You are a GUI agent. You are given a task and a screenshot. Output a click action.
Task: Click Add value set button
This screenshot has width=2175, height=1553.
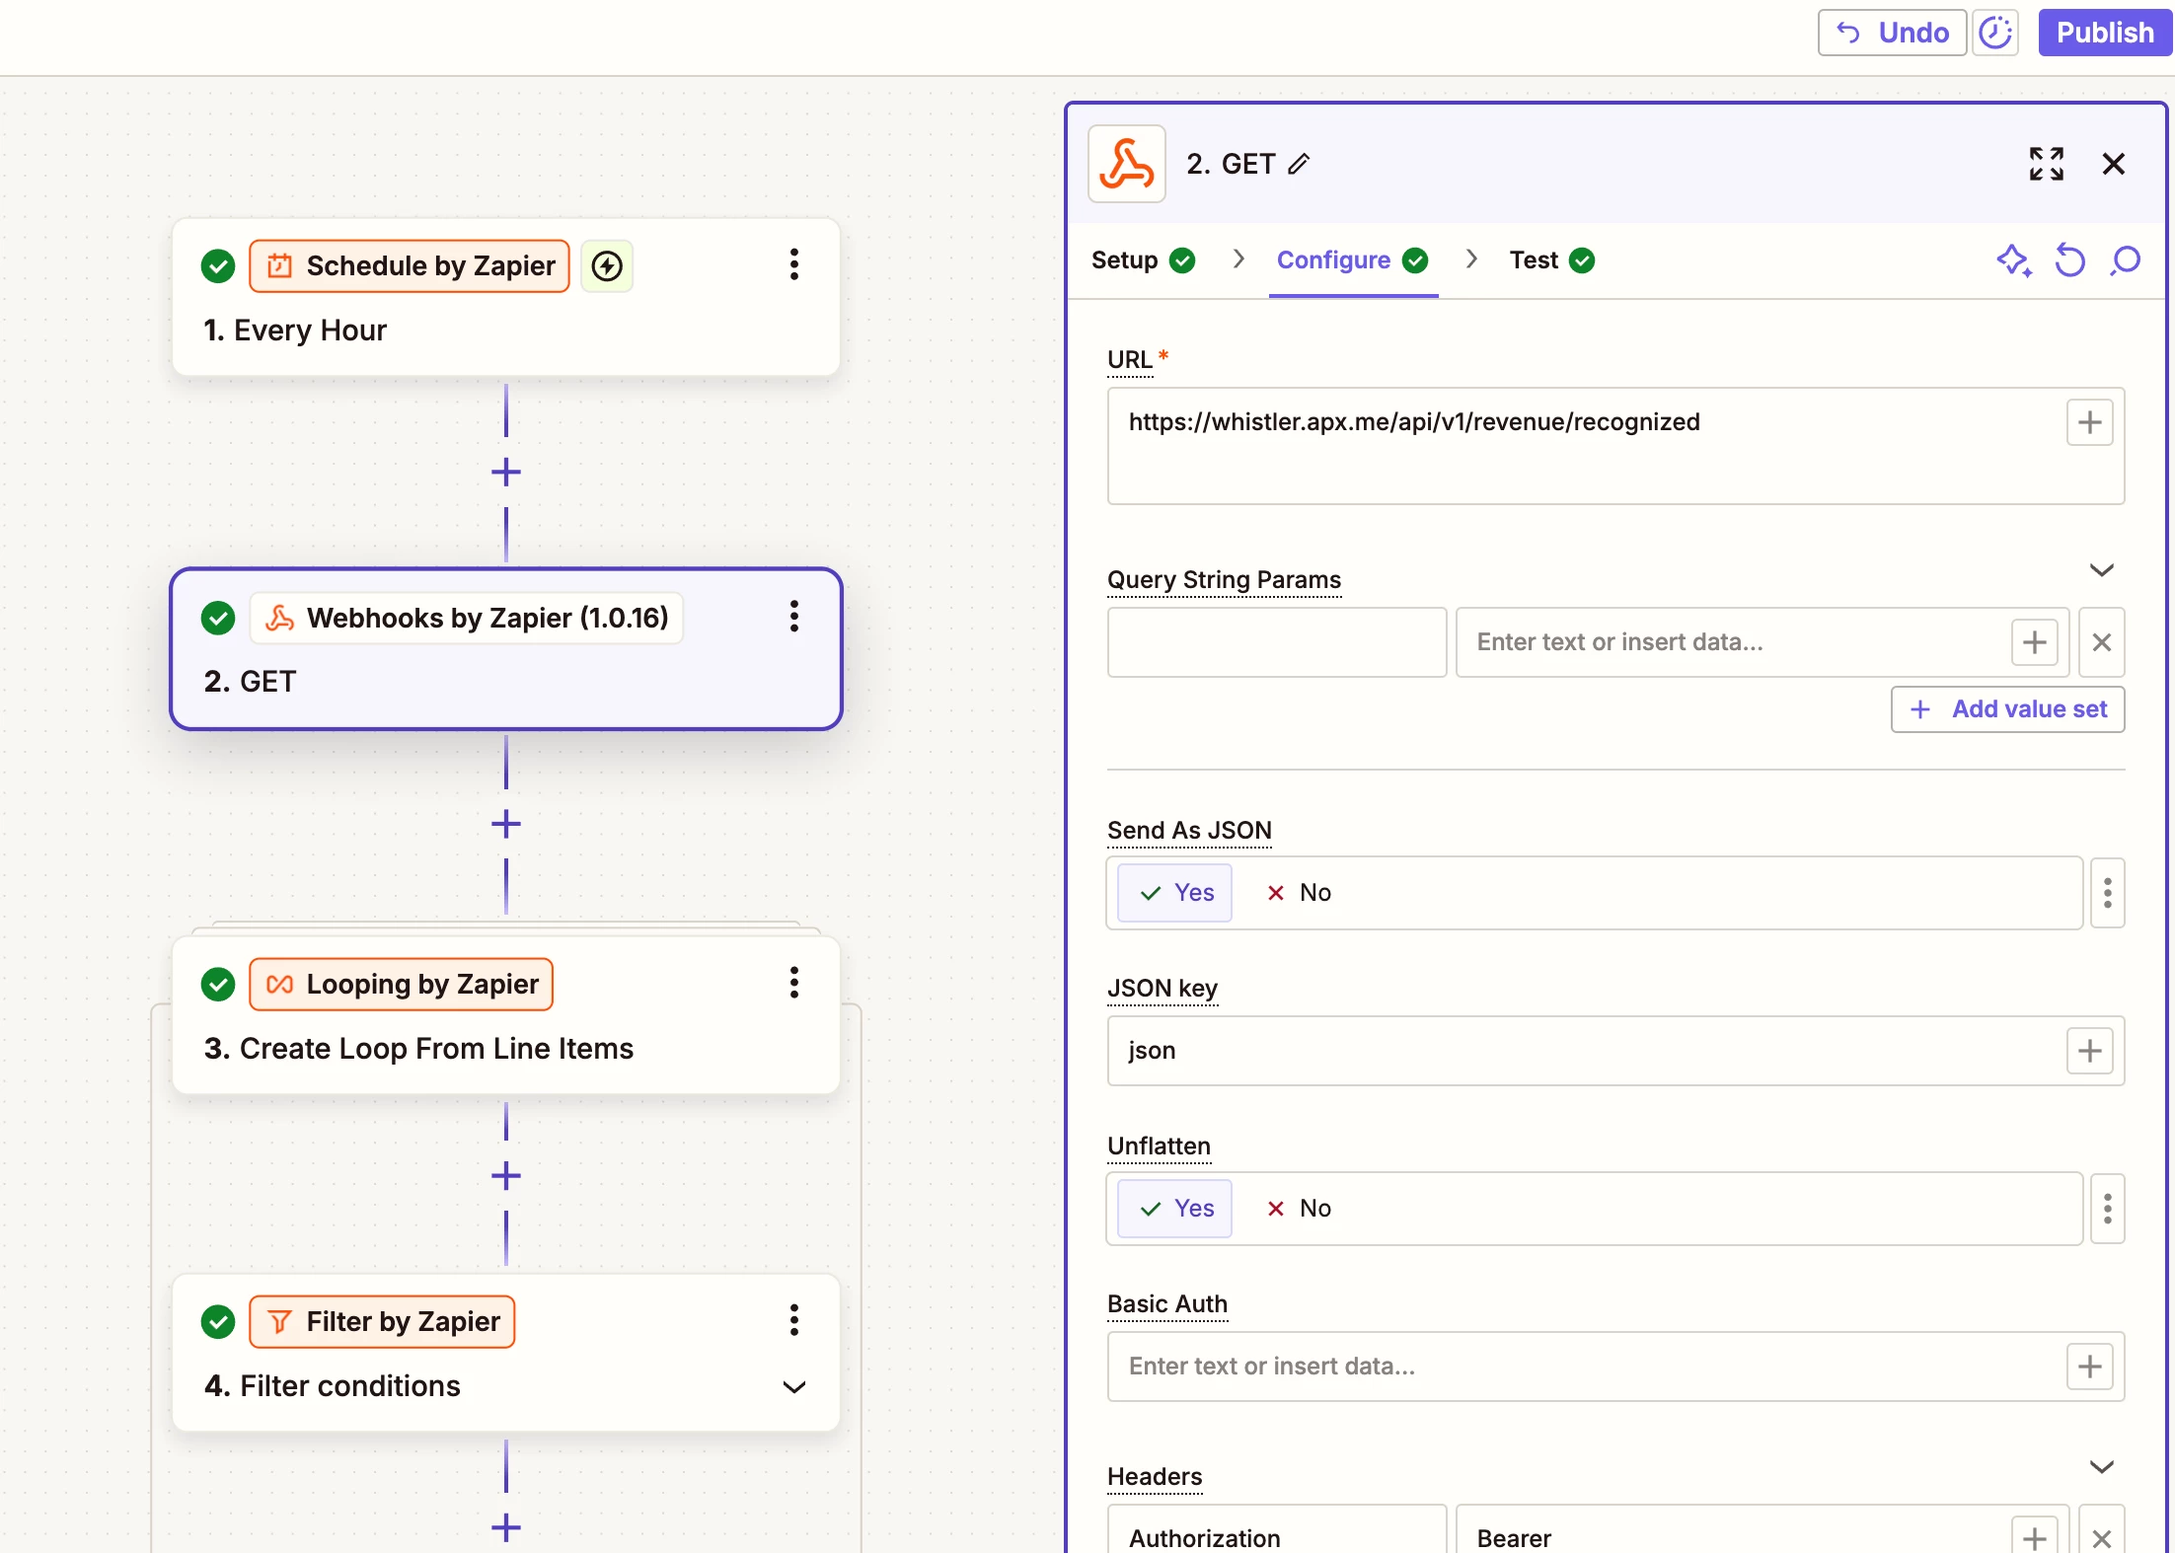coord(2007,709)
